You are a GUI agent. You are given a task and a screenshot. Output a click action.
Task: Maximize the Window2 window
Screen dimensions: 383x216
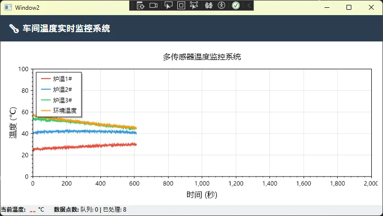click(x=349, y=7)
